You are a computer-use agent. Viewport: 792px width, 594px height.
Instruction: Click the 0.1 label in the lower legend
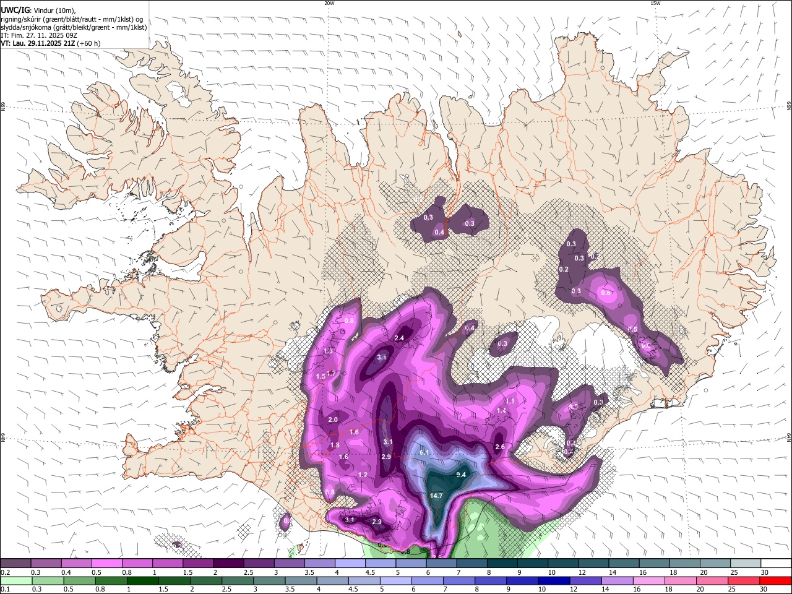[5, 589]
